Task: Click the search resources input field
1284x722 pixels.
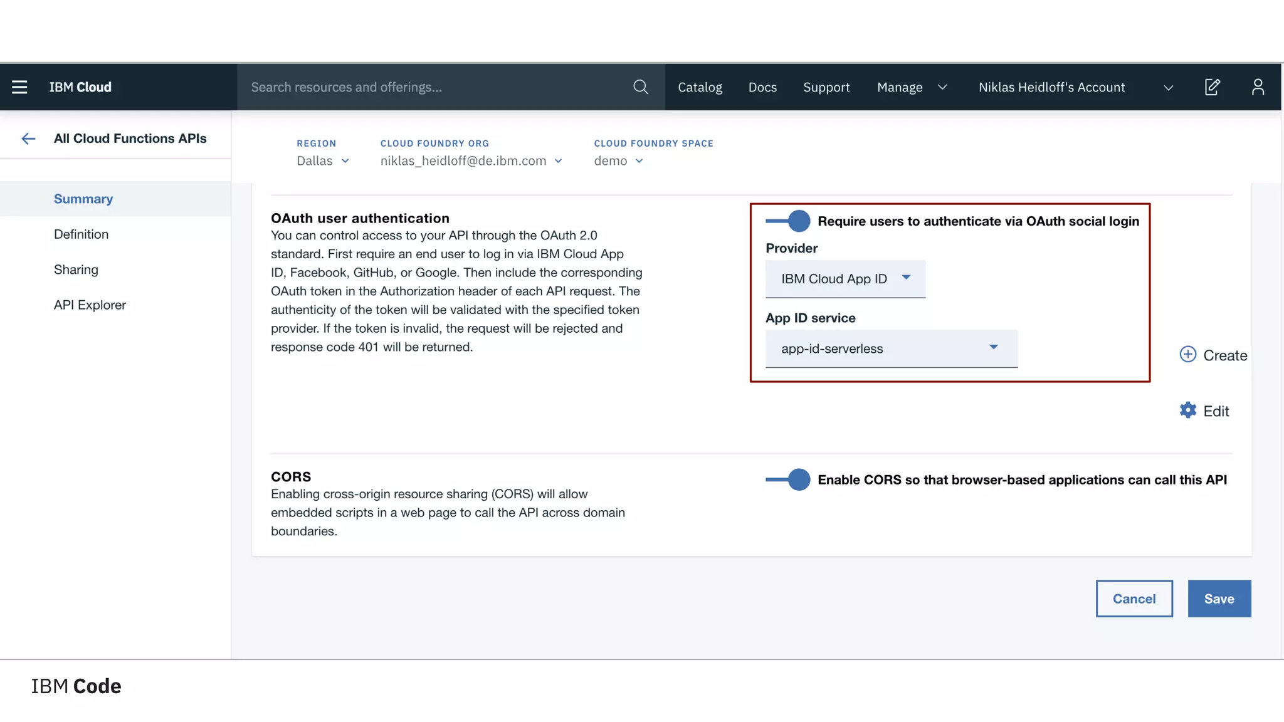Action: 433,87
